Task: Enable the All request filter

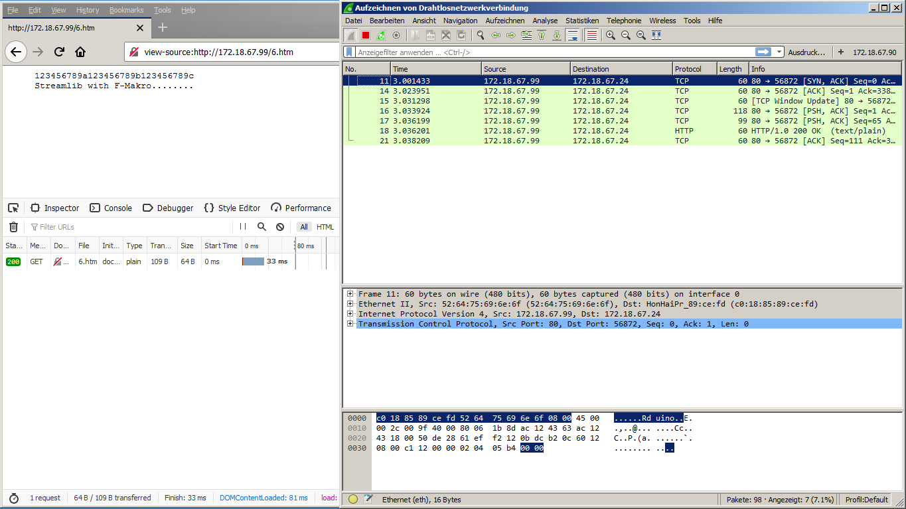Action: [304, 227]
